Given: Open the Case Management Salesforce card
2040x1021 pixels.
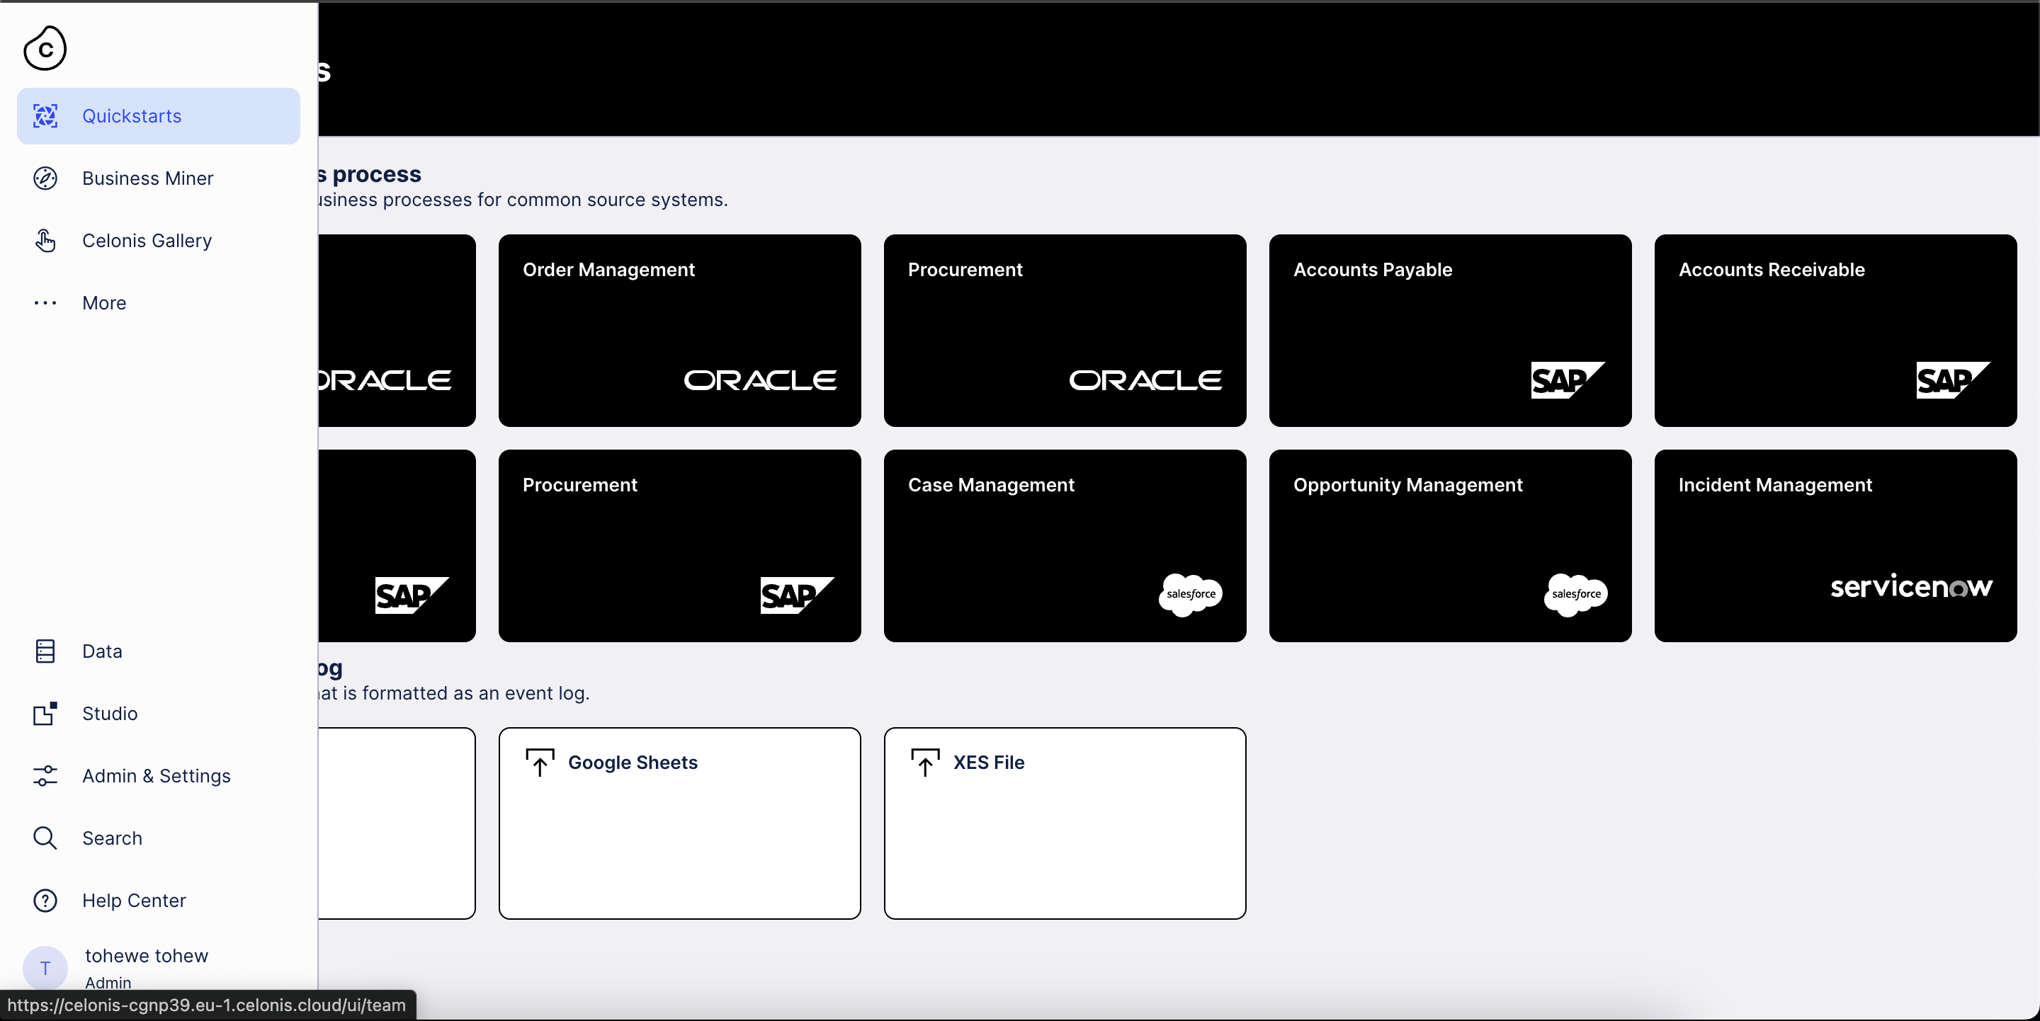Looking at the screenshot, I should click(x=1065, y=546).
